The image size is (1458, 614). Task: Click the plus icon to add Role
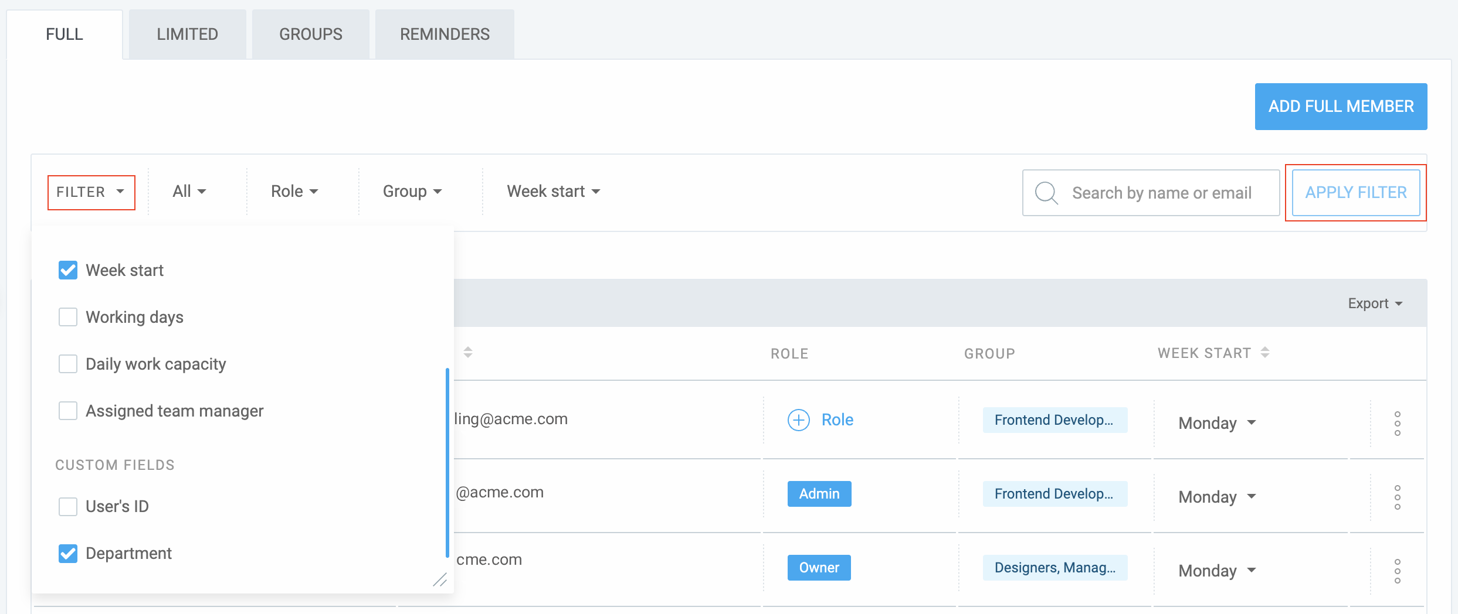(x=798, y=420)
